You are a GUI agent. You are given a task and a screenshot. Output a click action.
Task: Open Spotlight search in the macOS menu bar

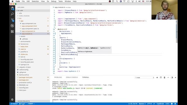pyautogui.click(x=117, y=1)
